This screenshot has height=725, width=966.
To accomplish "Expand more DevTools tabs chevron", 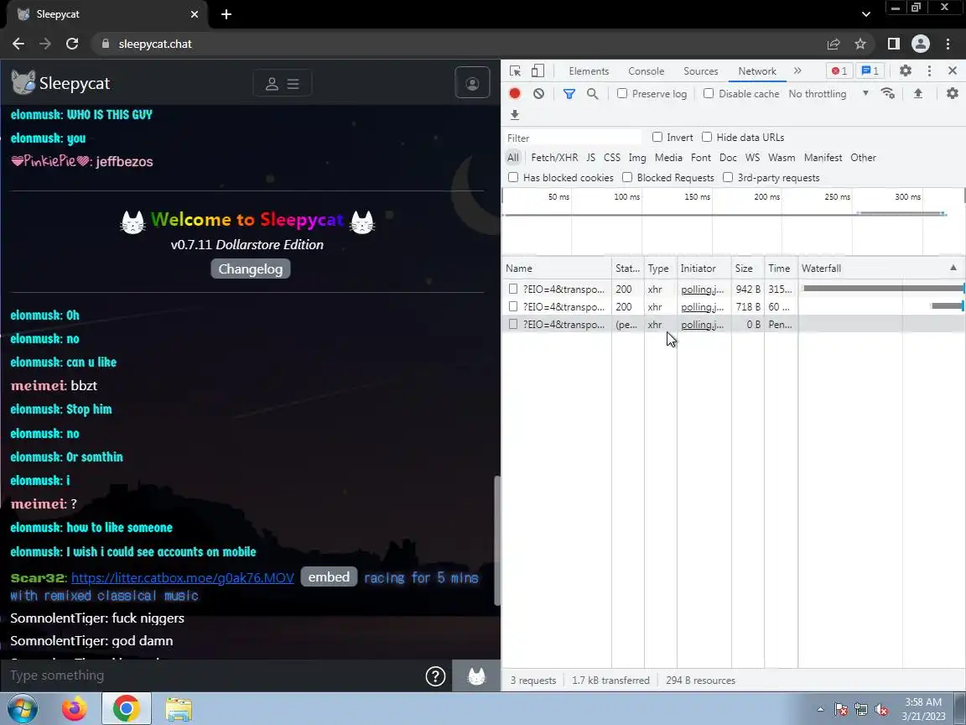I will [x=797, y=70].
